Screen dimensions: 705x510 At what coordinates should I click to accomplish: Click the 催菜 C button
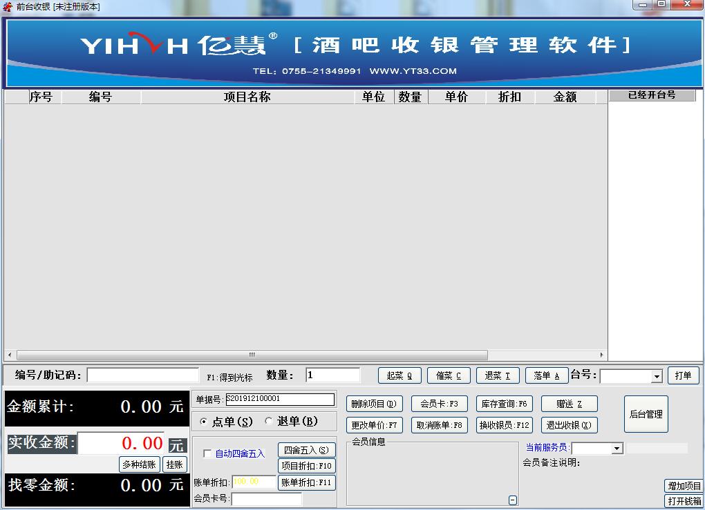tap(449, 375)
